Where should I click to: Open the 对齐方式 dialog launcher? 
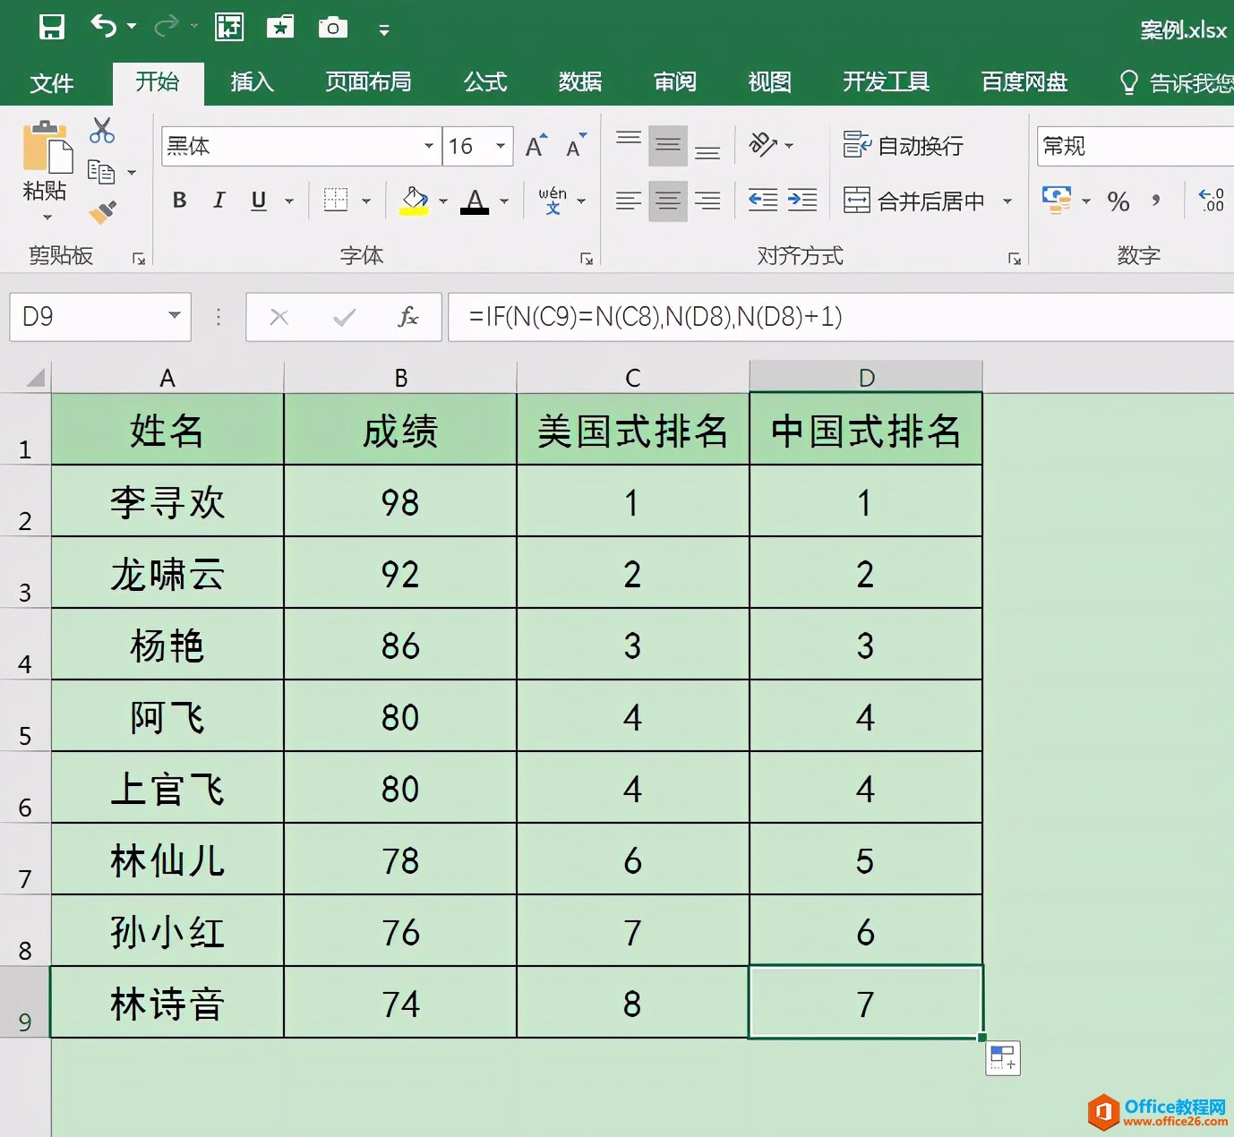coord(1015,259)
